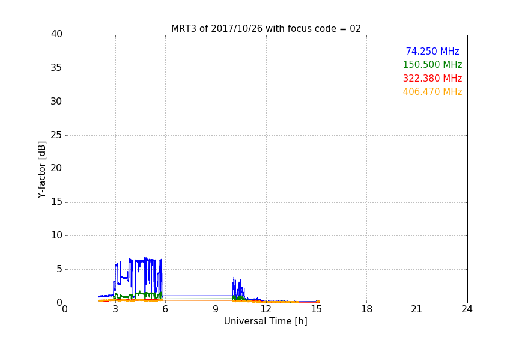Screen dimensions: 519x346
Task: Click the plot title 'MRT3 of 2017/10/26 with focus code = 02'
Action: 266,29
